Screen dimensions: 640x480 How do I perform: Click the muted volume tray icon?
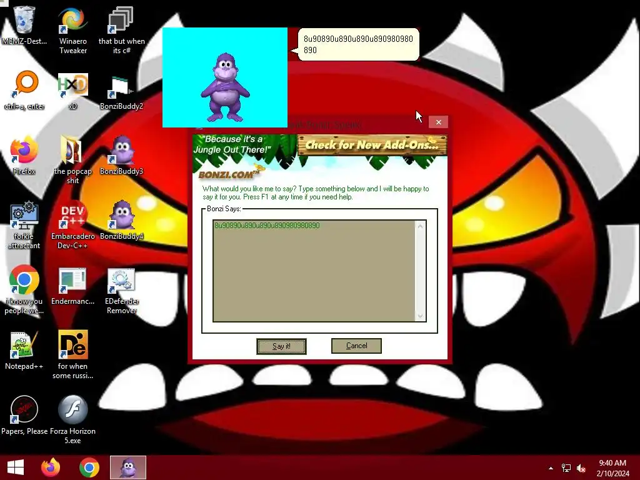click(581, 468)
